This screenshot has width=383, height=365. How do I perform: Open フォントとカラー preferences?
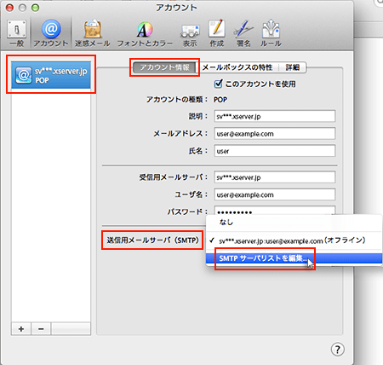tap(145, 33)
